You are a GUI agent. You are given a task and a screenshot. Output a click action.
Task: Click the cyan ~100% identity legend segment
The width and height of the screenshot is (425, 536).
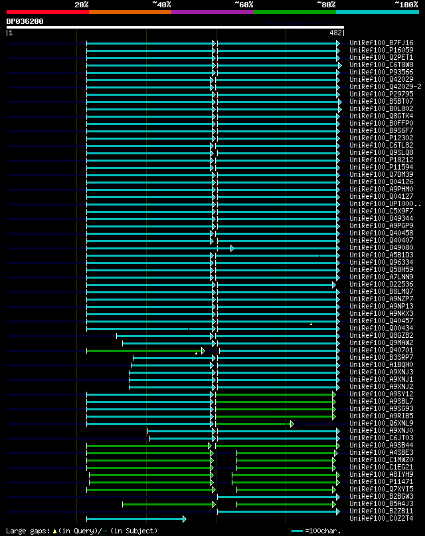click(x=378, y=12)
